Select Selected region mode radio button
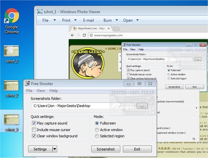The height and width of the screenshot is (158, 208). click(97, 136)
